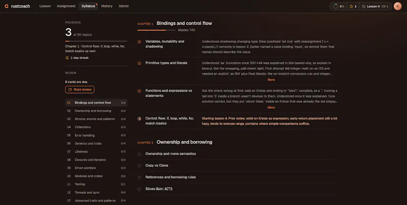Click the rustcoach logo icon
This screenshot has height=205, width=407.
(7, 6)
